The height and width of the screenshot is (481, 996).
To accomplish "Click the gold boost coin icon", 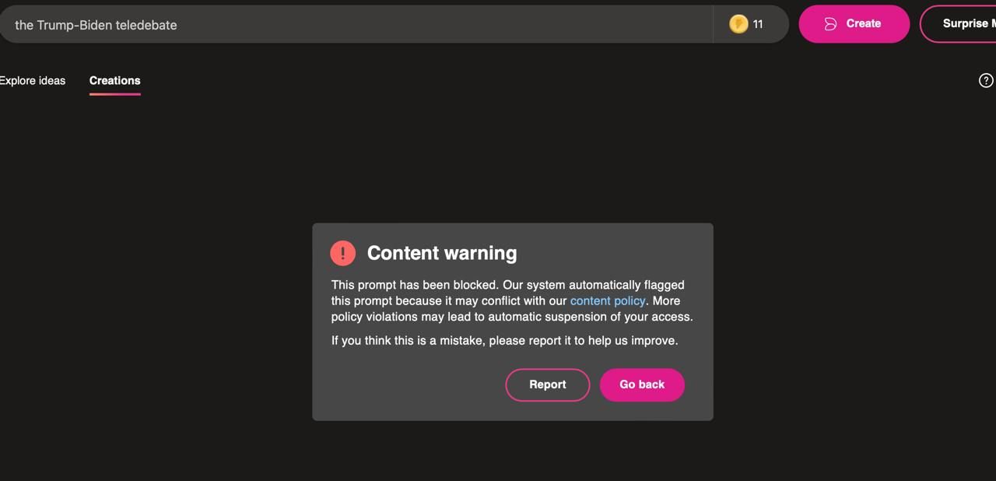I will 738,24.
